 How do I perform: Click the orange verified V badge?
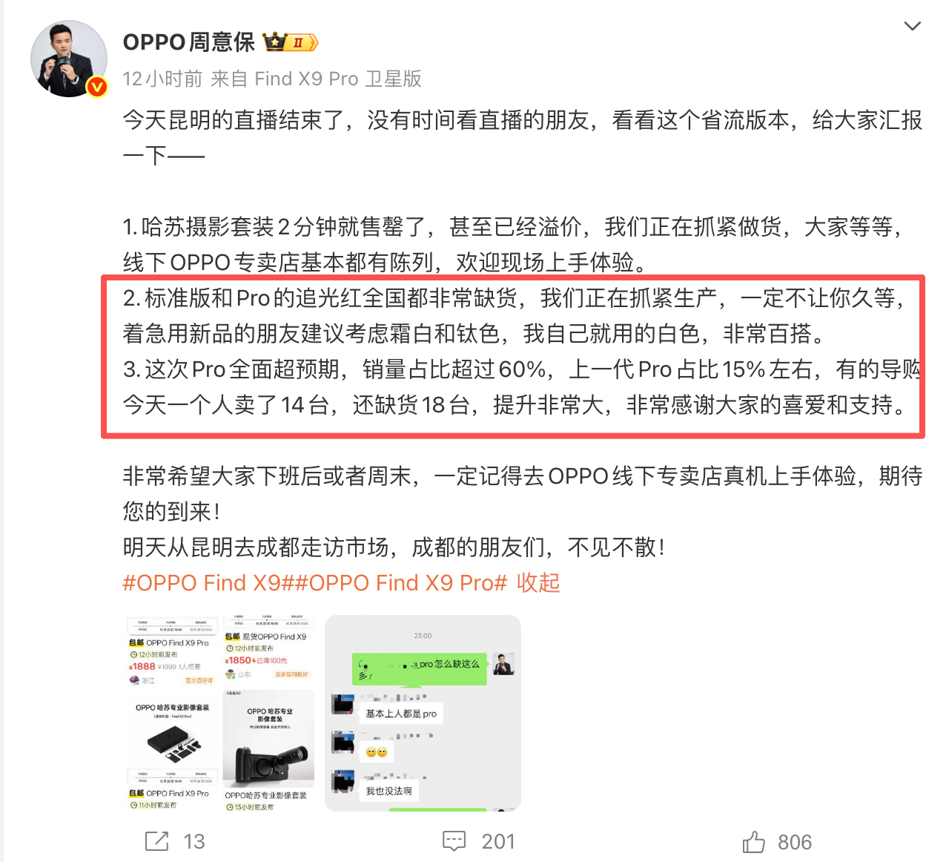97,87
